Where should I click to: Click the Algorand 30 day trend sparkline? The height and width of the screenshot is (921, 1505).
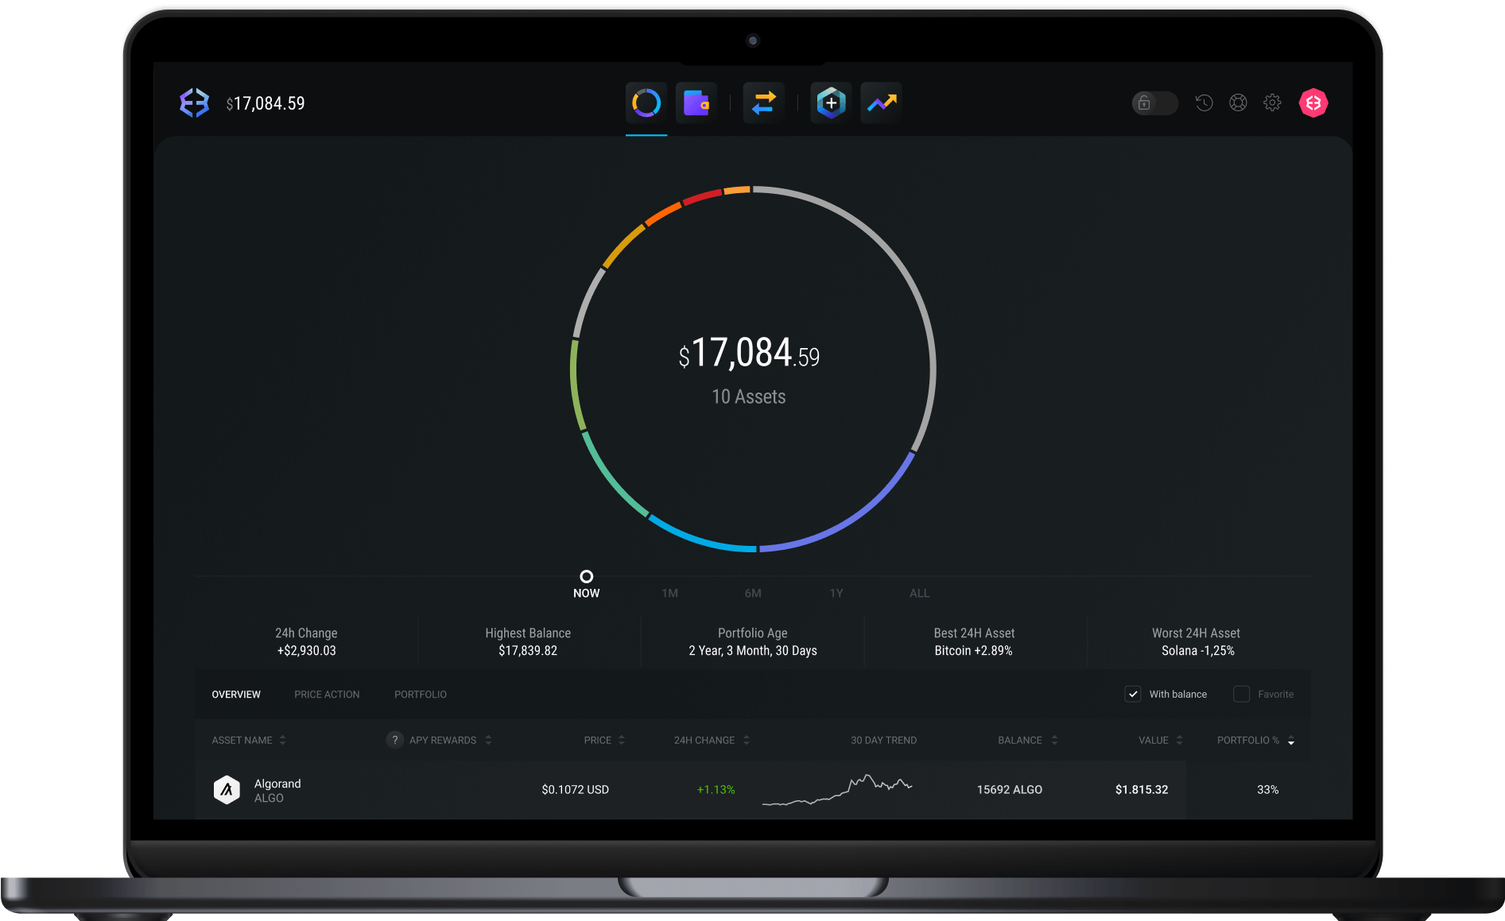pyautogui.click(x=837, y=790)
